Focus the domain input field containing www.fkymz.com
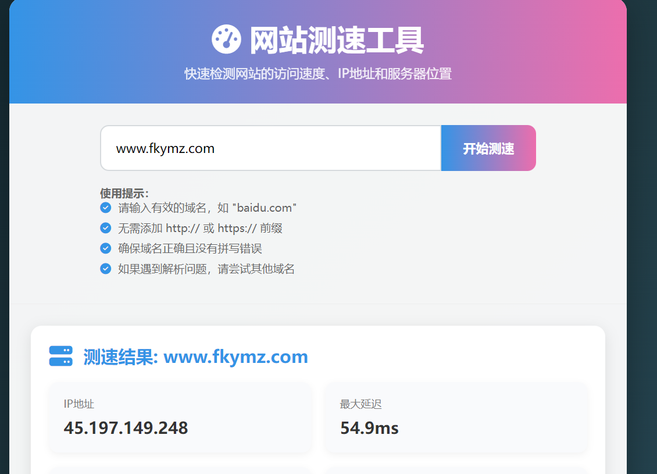Screen dimensions: 657x474 click(270, 148)
